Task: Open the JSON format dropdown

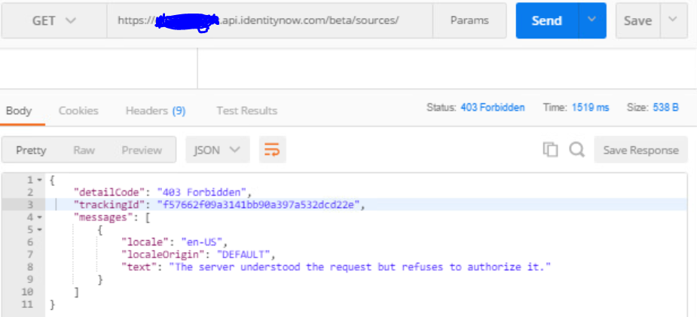Action: click(217, 150)
